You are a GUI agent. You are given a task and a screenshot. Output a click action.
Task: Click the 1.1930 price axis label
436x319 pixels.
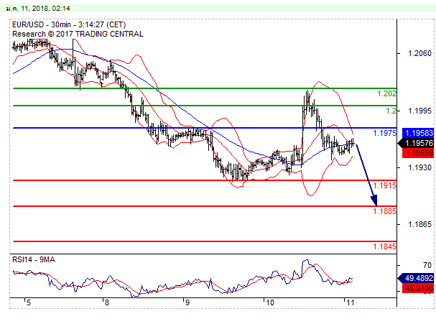(419, 167)
